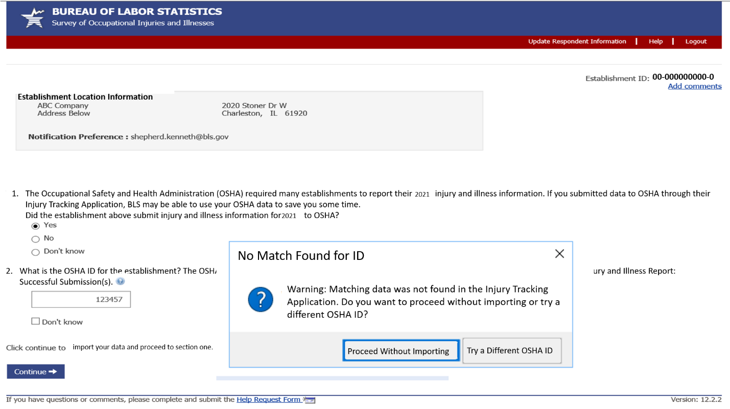Open the Help Request Form link

(x=268, y=400)
